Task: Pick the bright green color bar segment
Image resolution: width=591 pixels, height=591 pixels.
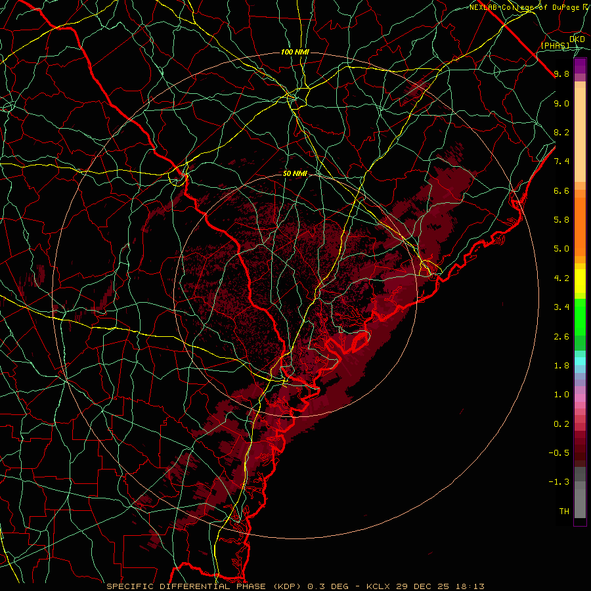Action: tap(580, 317)
